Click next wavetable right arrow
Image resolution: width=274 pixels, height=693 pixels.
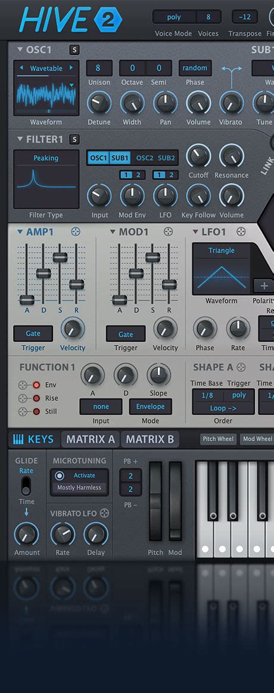click(71, 68)
